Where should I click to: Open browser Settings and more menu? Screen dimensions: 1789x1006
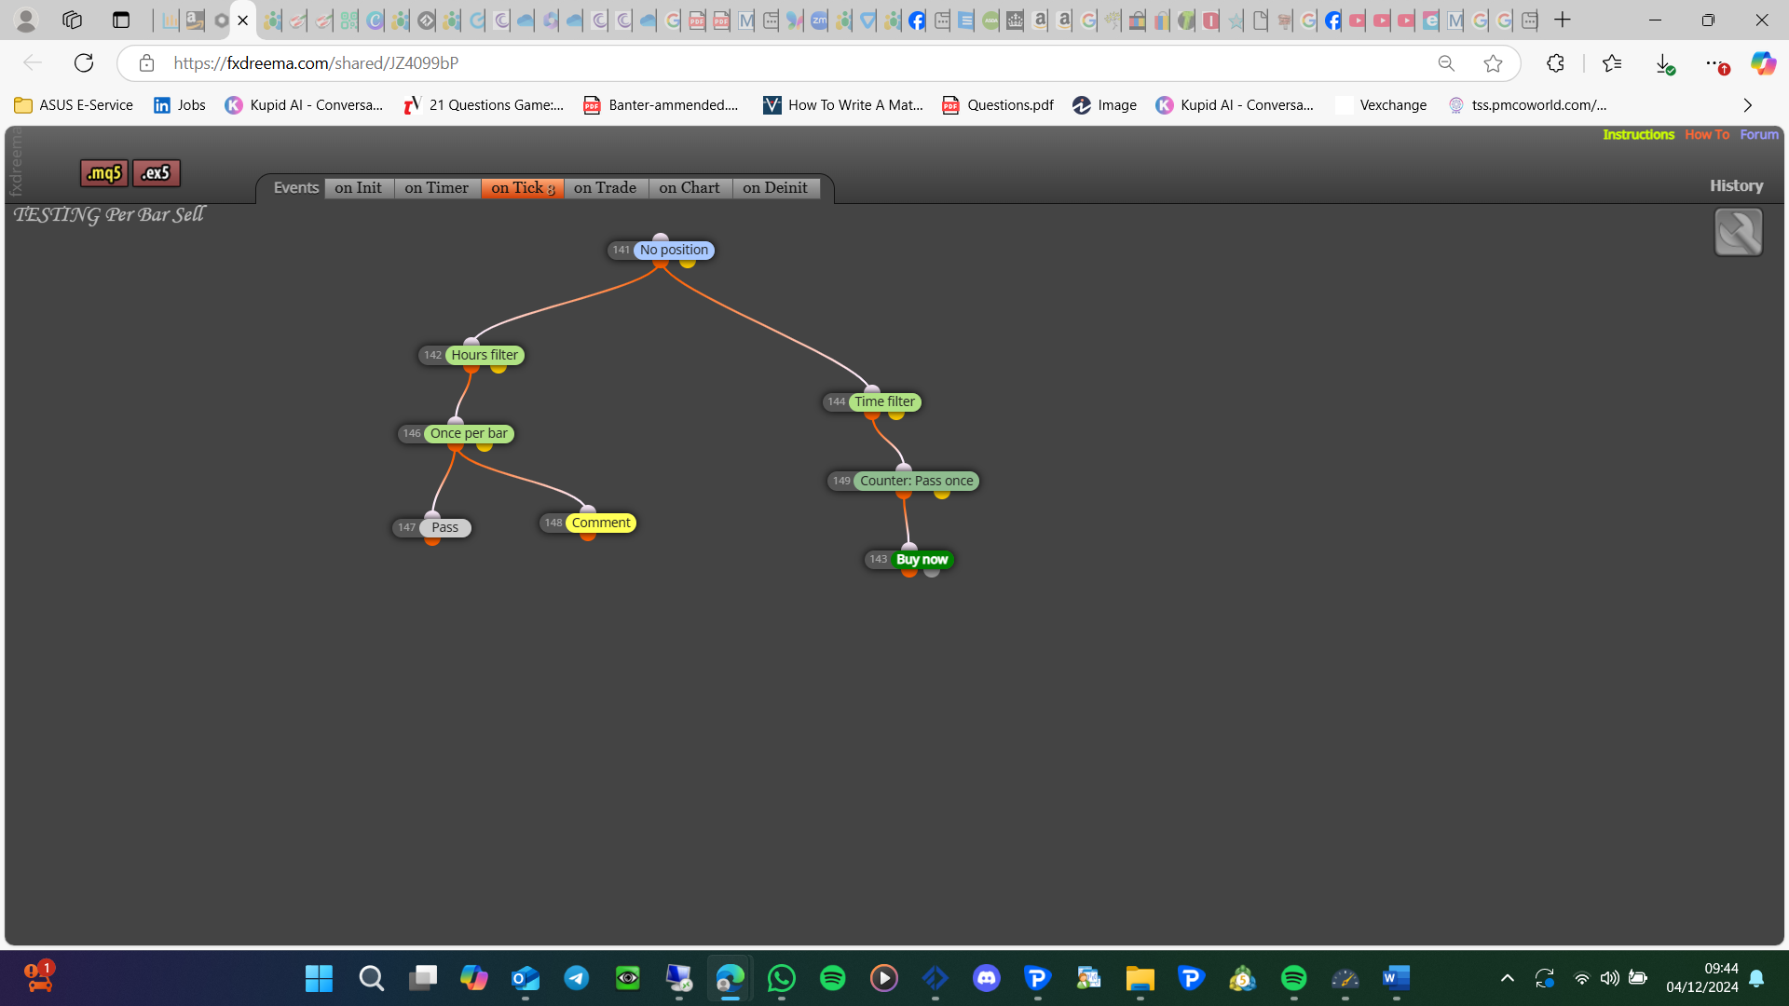coord(1716,63)
